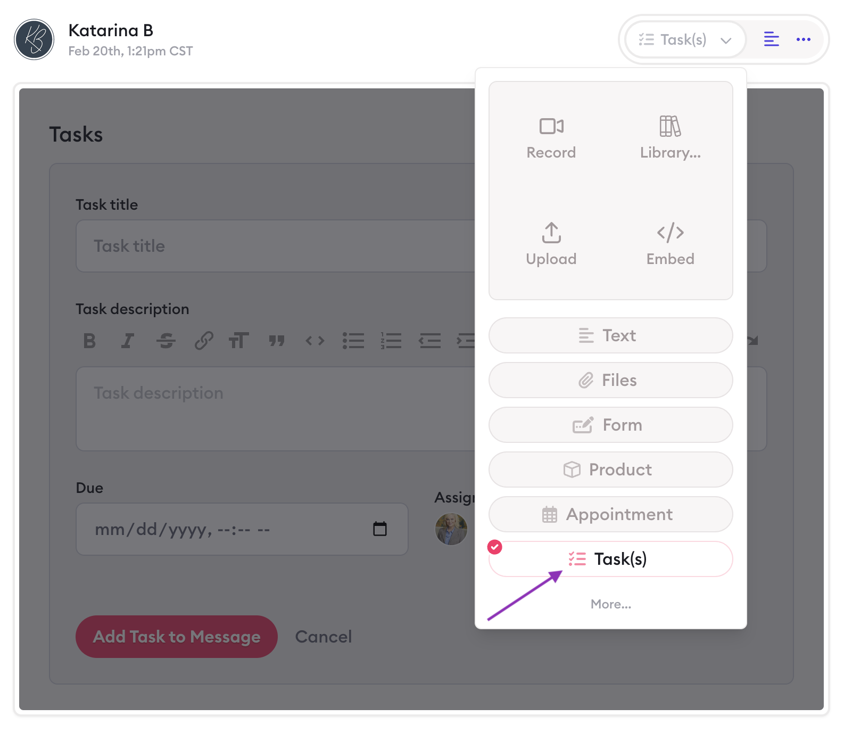Choose Files content type
Image resolution: width=844 pixels, height=741 pixels.
point(610,380)
